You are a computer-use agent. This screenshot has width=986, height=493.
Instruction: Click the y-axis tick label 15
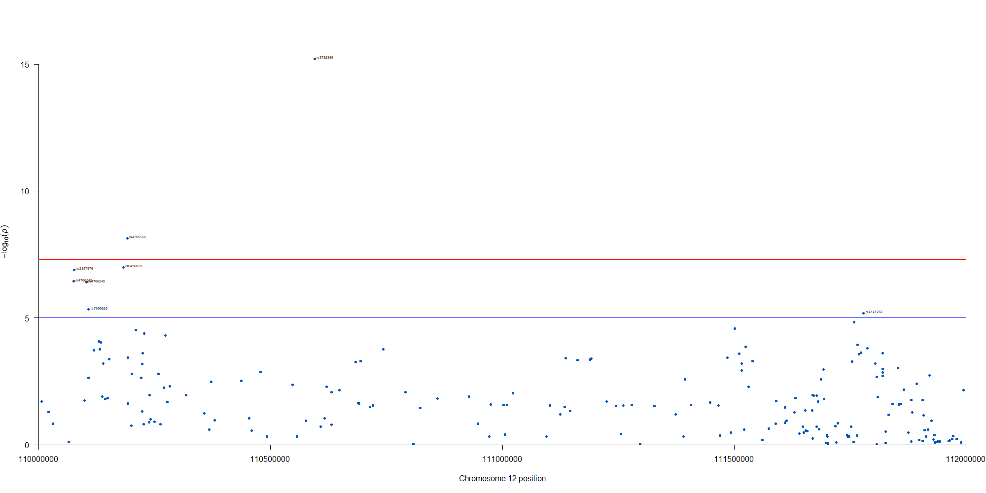click(x=25, y=65)
